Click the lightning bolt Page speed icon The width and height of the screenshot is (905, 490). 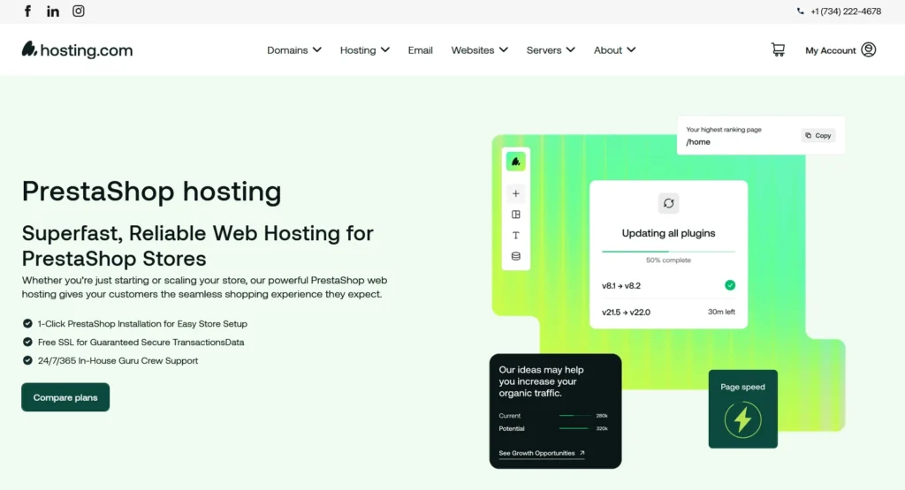[742, 419]
